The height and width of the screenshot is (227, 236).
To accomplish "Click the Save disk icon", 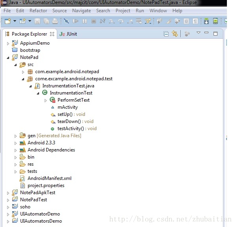I will 37,21.
